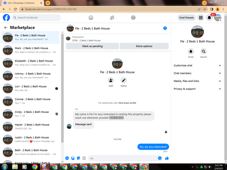Select Lori - 2 Beds 1 Bath House chat
Screen dimensions: 227x170
[x=30, y=88]
